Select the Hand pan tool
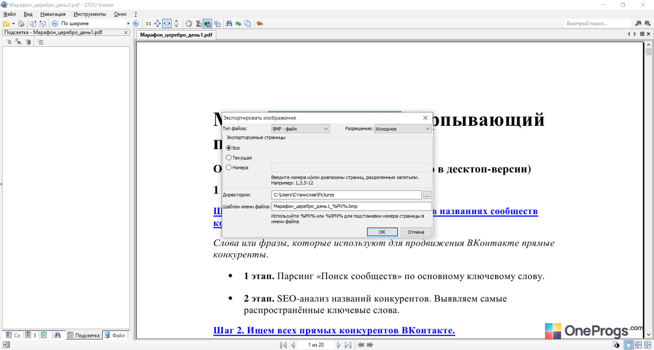The image size is (654, 350). 189,23
